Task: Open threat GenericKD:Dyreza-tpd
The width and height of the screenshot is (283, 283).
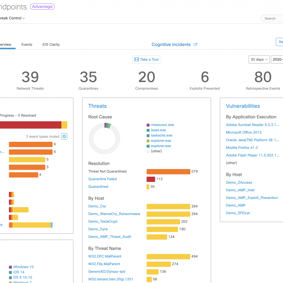Action: point(107,272)
